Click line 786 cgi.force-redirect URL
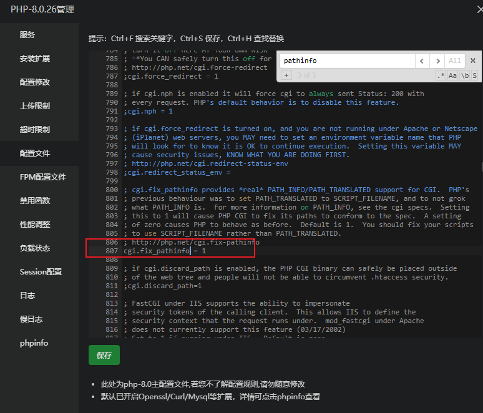This screenshot has height=413, width=483. pos(200,68)
